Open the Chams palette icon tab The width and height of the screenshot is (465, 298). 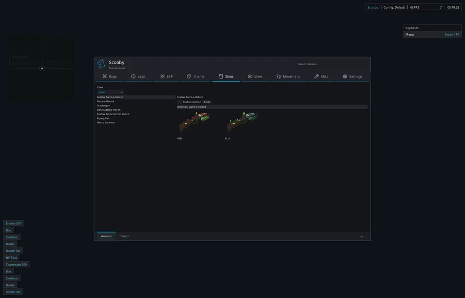click(195, 76)
